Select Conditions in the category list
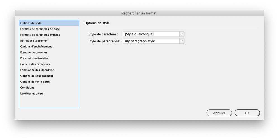Viewport: 279px width, 140px height. pos(27,87)
